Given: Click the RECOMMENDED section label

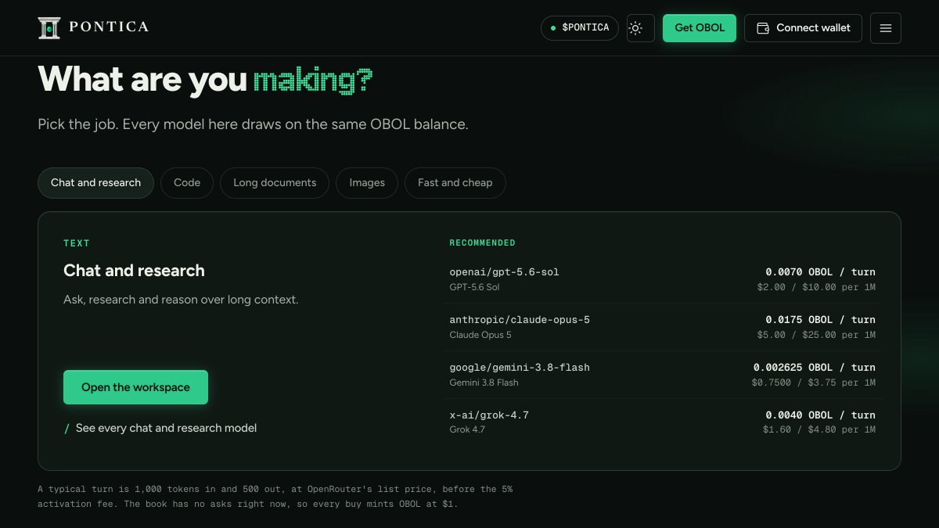Looking at the screenshot, I should coord(482,243).
